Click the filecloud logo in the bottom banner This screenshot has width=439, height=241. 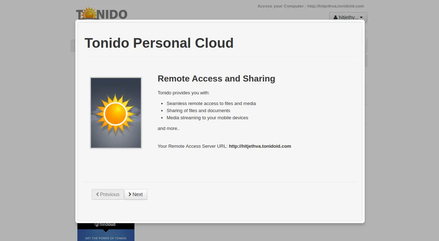click(105, 225)
